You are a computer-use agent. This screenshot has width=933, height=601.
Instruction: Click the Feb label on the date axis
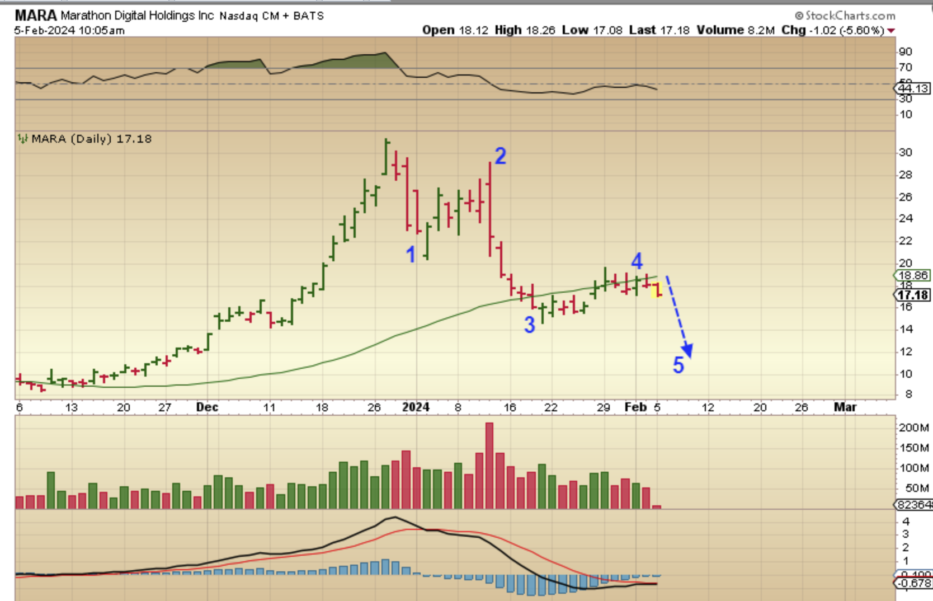[x=635, y=407]
